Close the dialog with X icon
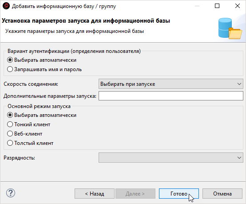Screen dimensions: 246x204 coord(238,6)
